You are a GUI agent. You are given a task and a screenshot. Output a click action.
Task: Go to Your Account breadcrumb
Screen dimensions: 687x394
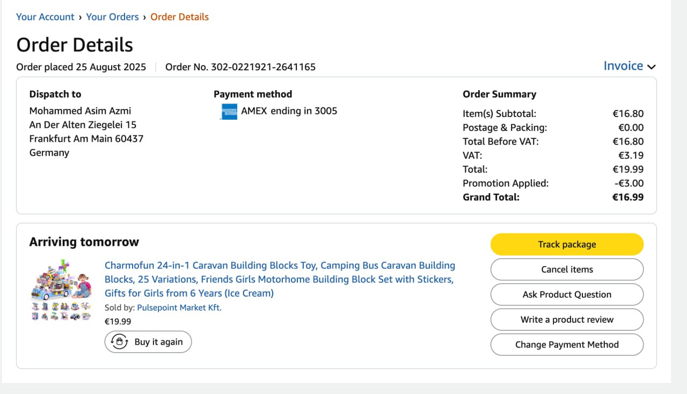[x=45, y=17]
